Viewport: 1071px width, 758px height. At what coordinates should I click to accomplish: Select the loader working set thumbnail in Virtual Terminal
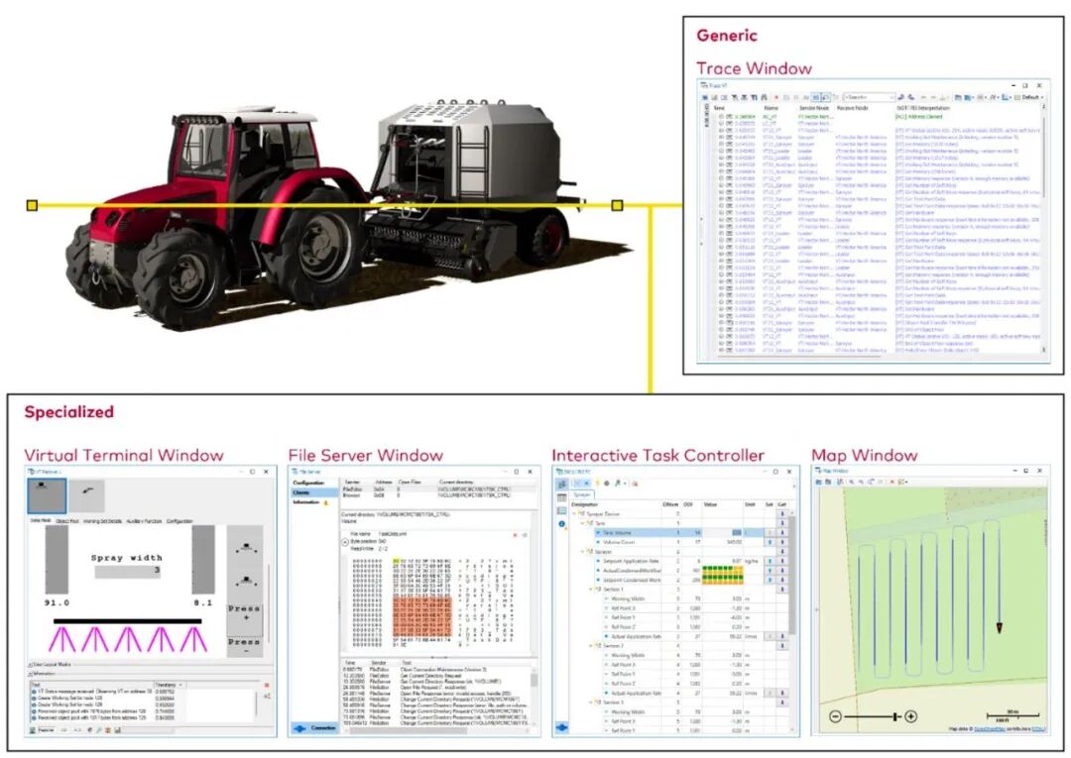87,495
